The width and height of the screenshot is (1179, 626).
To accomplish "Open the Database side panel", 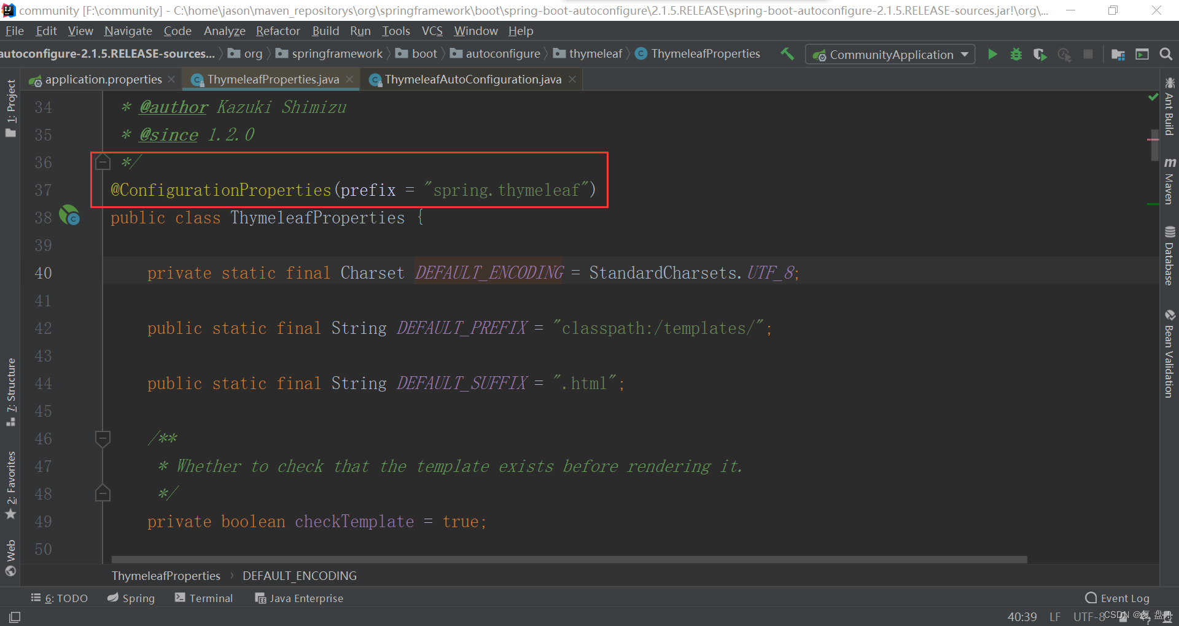I will point(1169,256).
